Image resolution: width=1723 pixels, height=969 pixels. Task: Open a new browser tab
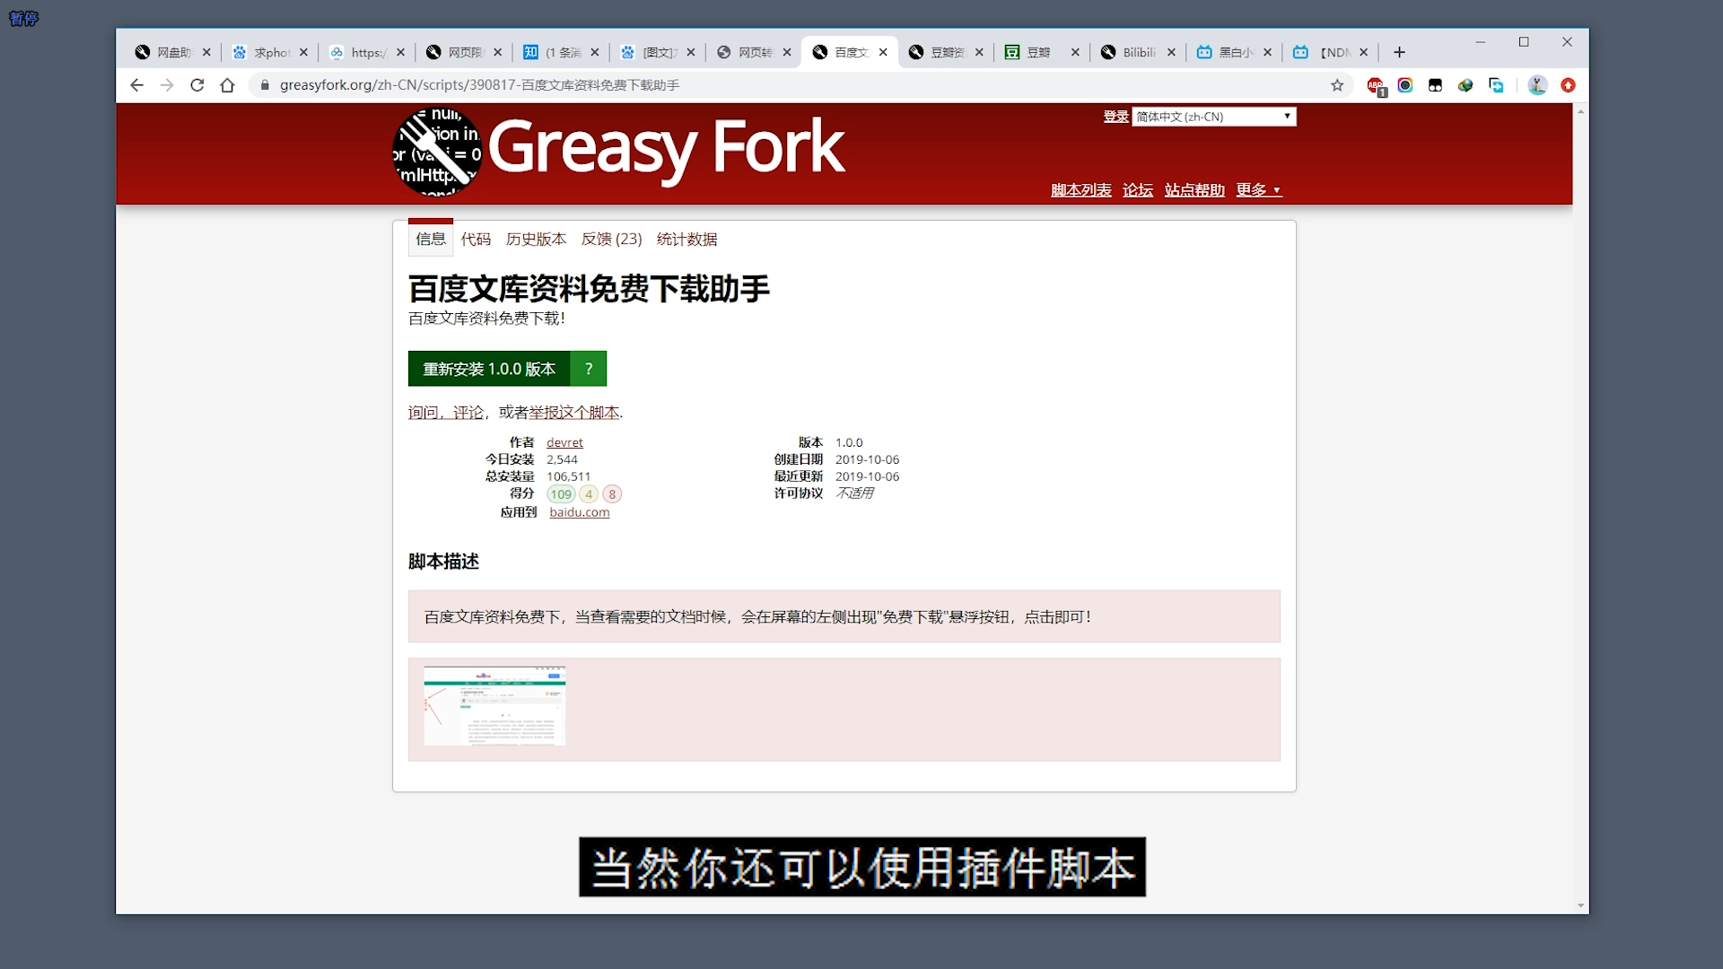(x=1399, y=52)
